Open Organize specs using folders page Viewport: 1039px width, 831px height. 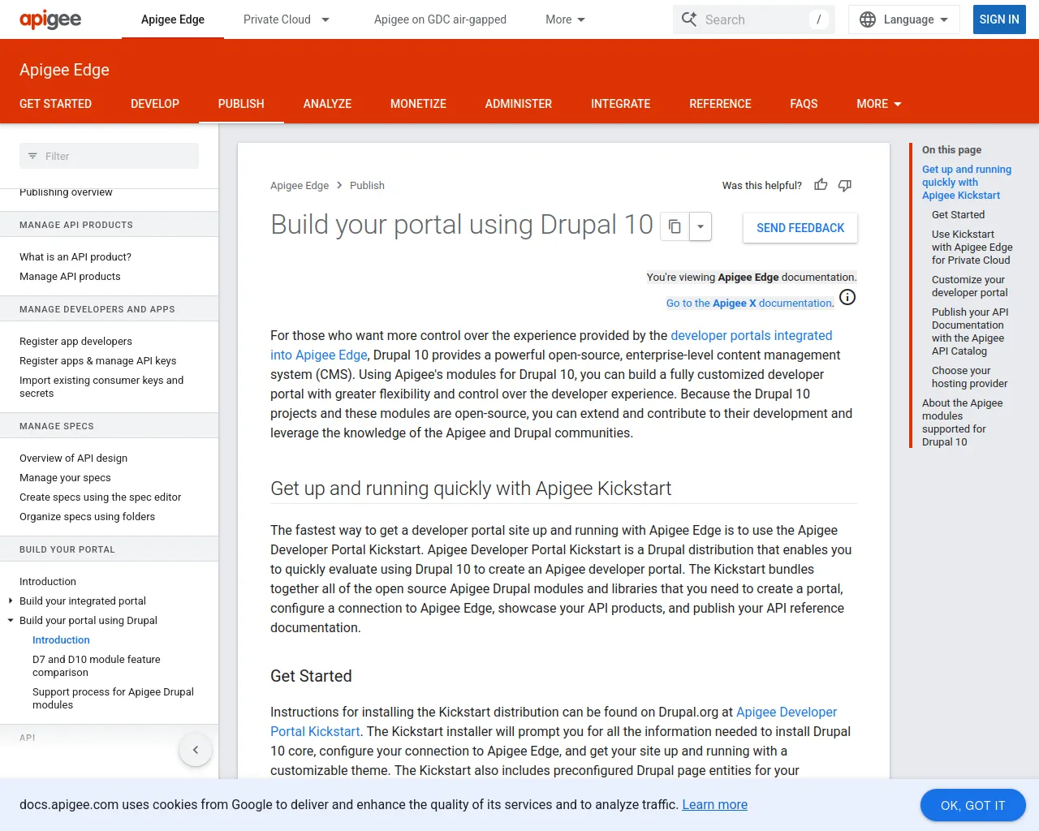pyautogui.click(x=87, y=516)
